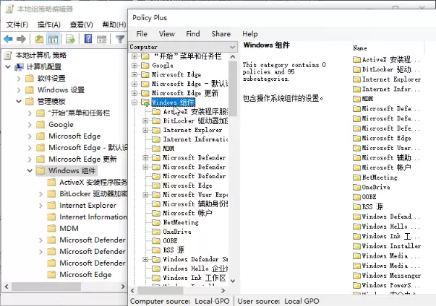Toggle the show/hide console tree icon

point(53,39)
